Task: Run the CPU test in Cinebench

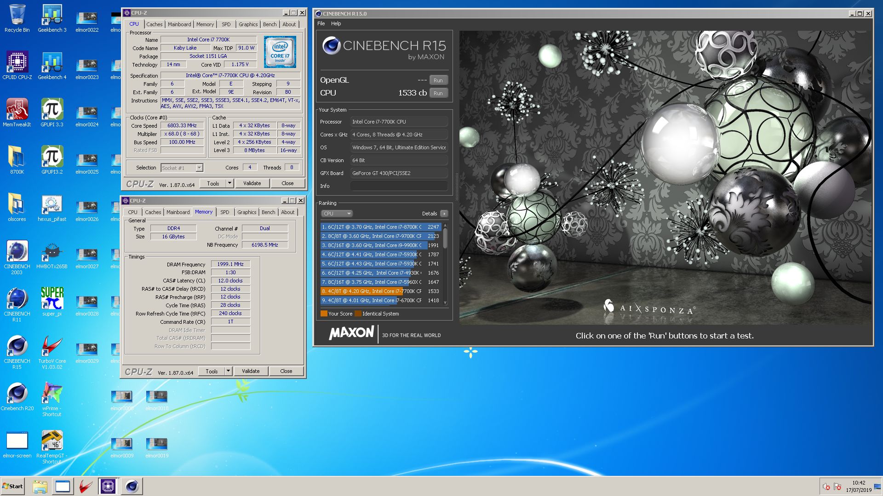Action: 438,93
